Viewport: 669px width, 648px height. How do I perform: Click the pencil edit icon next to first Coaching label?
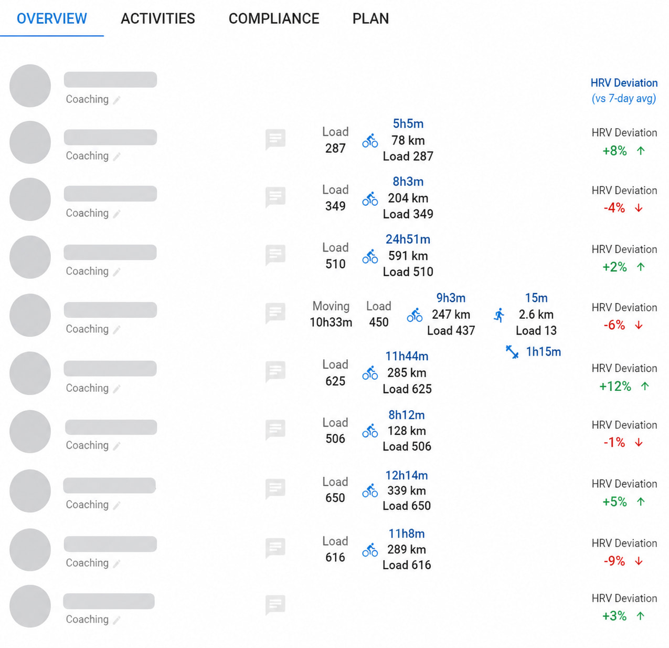click(116, 100)
